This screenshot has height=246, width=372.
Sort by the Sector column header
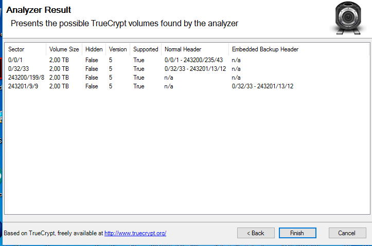click(x=25, y=49)
